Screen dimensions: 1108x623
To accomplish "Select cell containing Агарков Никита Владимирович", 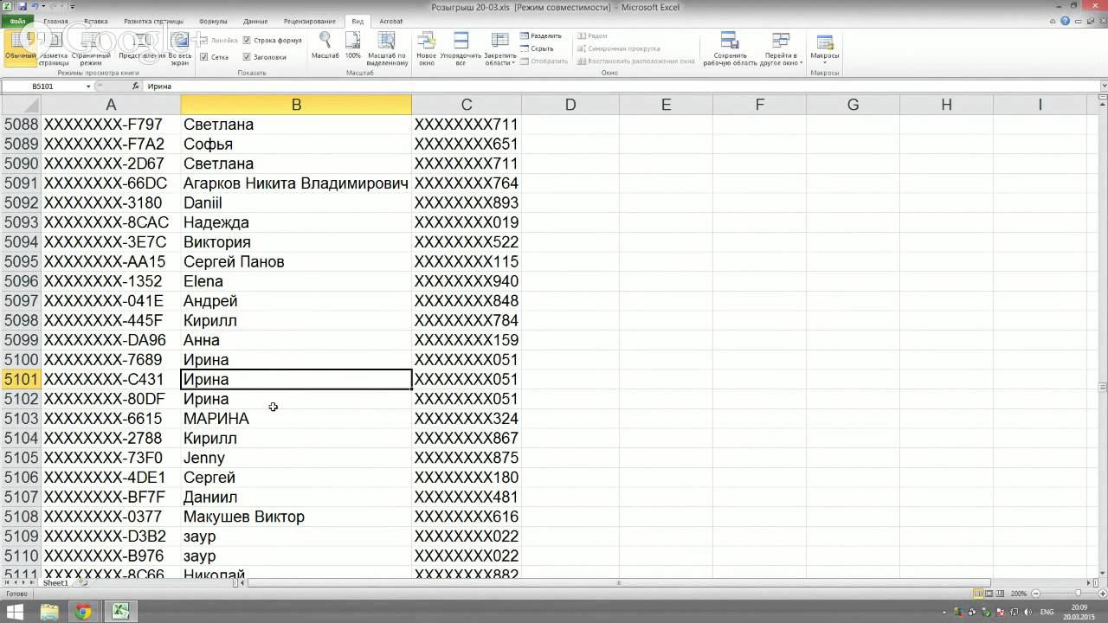I will (x=296, y=183).
